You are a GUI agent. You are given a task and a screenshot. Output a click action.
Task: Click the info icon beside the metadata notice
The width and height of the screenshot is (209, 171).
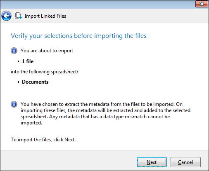click(14, 104)
